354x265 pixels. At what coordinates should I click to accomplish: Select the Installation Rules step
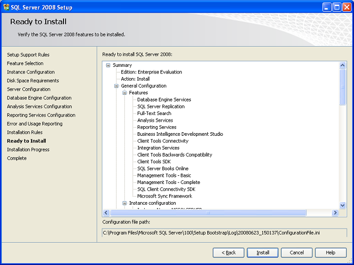click(x=24, y=132)
